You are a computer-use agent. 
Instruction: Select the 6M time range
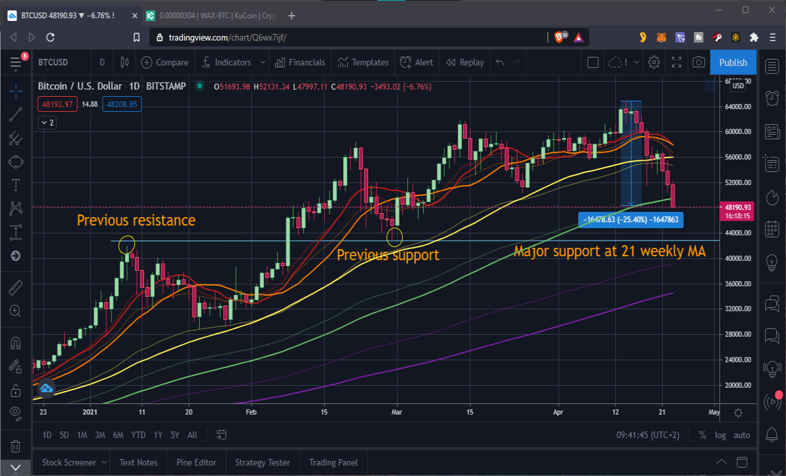(119, 435)
